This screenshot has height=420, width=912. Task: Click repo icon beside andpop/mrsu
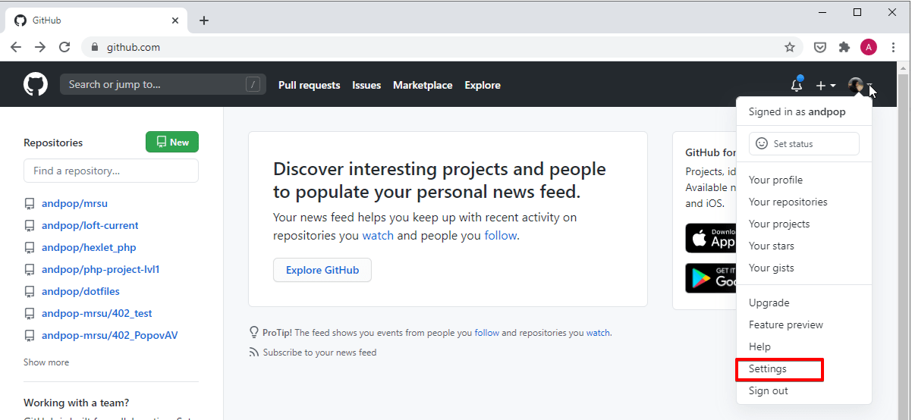(x=30, y=204)
